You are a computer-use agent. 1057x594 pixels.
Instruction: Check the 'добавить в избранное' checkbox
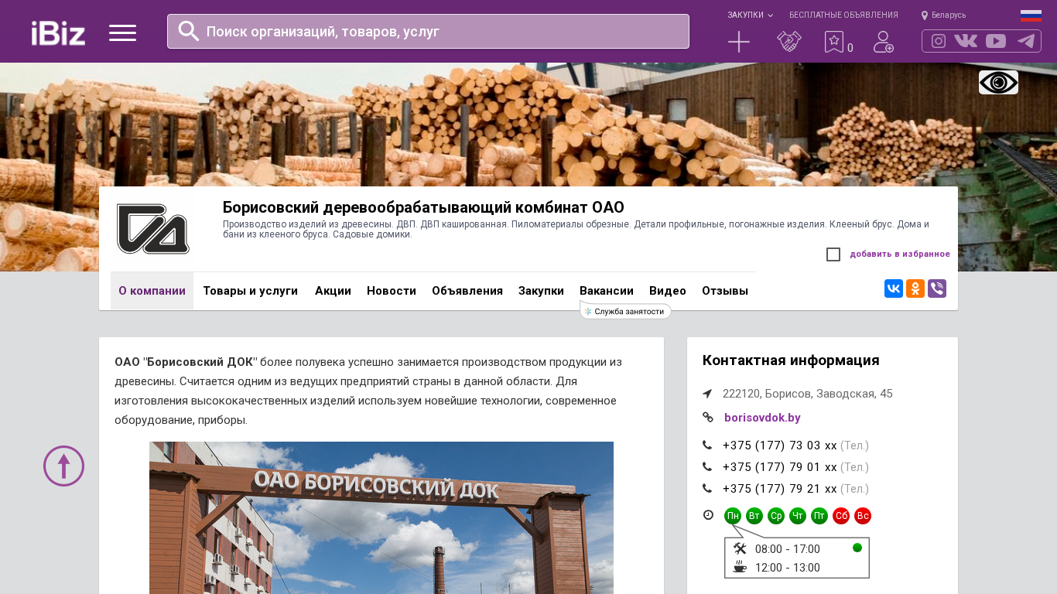pyautogui.click(x=833, y=254)
